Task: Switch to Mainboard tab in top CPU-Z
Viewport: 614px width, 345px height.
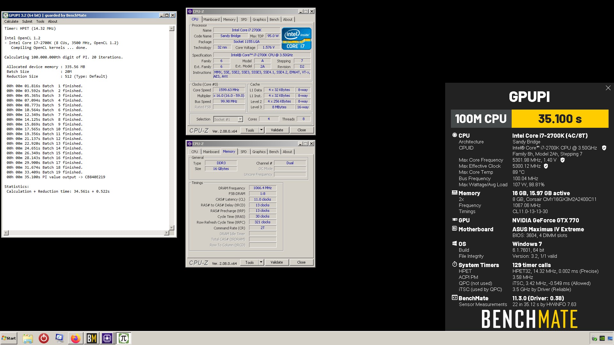Action: pos(211,19)
